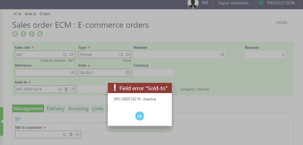Open the Type field search icon
This screenshot has width=303, height=145.
point(121,55)
